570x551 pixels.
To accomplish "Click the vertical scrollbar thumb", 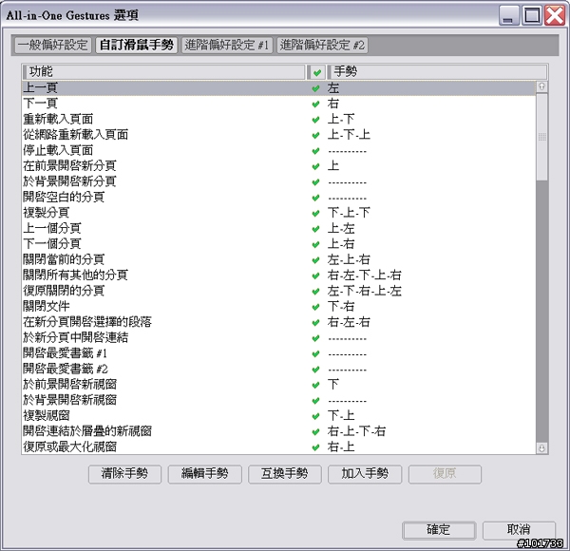I will click(541, 137).
